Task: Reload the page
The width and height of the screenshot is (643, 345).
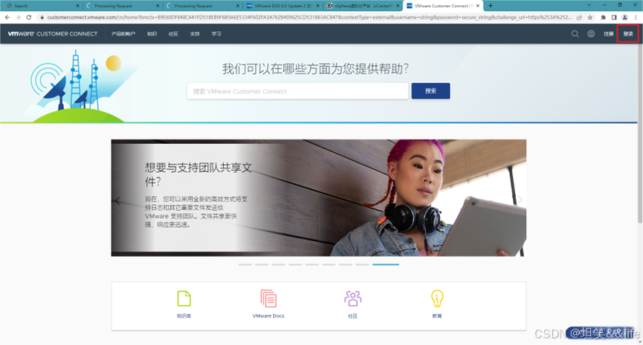Action: [29, 17]
